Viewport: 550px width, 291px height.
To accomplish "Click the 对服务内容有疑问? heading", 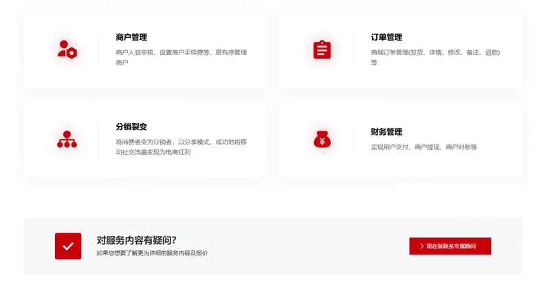I will pyautogui.click(x=136, y=240).
